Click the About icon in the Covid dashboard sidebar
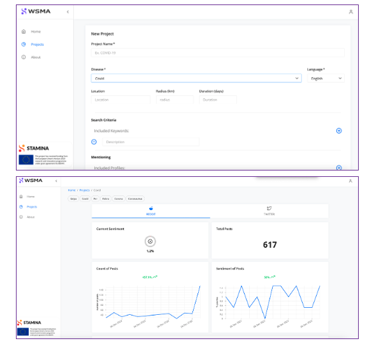 [21, 217]
